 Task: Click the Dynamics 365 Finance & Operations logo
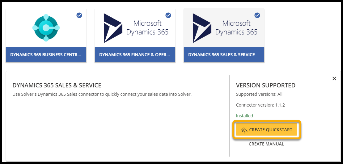click(113, 28)
